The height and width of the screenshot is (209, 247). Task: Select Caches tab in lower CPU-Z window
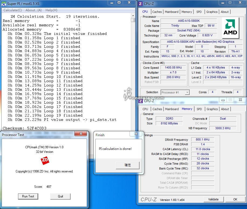click(x=157, y=109)
